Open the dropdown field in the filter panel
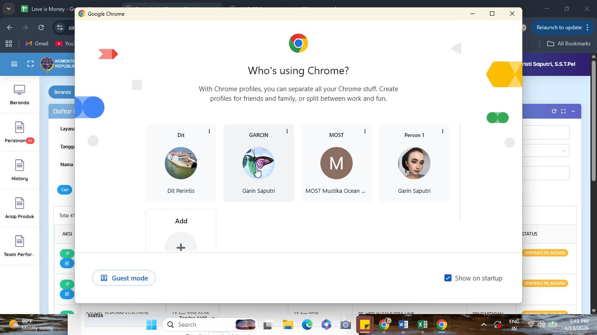Image resolution: width=597 pixels, height=335 pixels. coord(546,150)
